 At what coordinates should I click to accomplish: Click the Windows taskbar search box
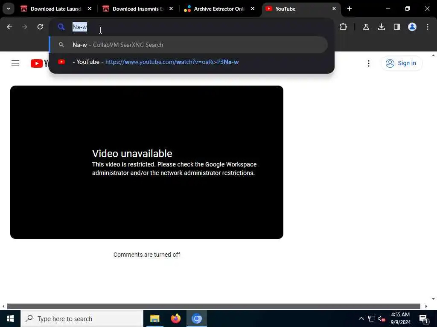(82, 318)
